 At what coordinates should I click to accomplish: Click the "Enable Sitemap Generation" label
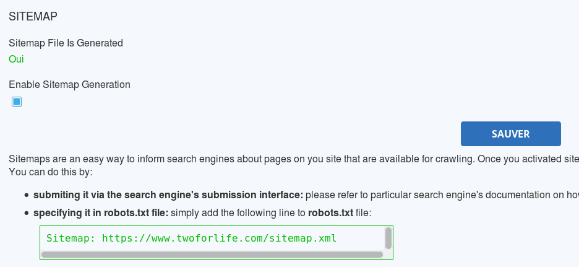coord(69,85)
